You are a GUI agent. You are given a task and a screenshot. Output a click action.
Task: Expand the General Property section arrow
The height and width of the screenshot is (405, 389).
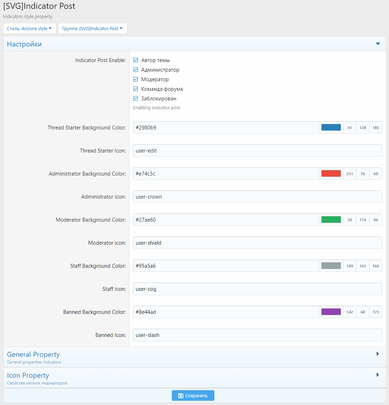[x=378, y=354]
